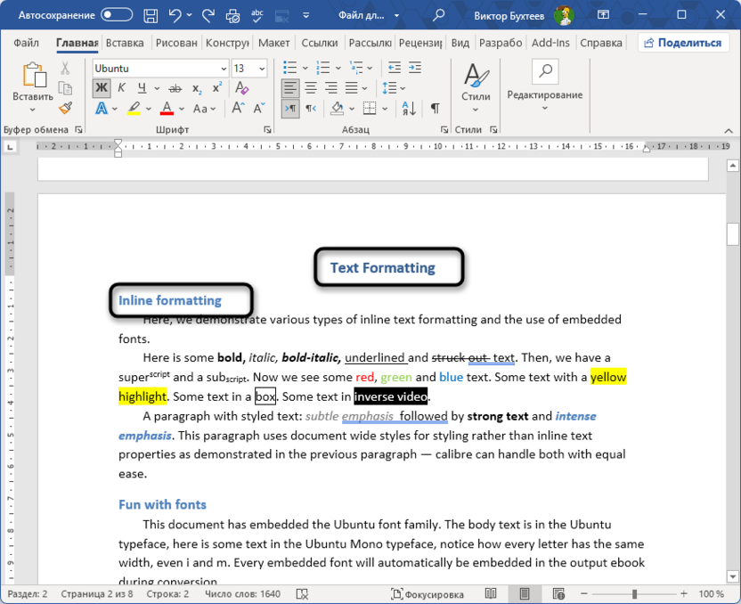Select Print Layout view in status bar
Screen dimensions: 741x604
525,593
